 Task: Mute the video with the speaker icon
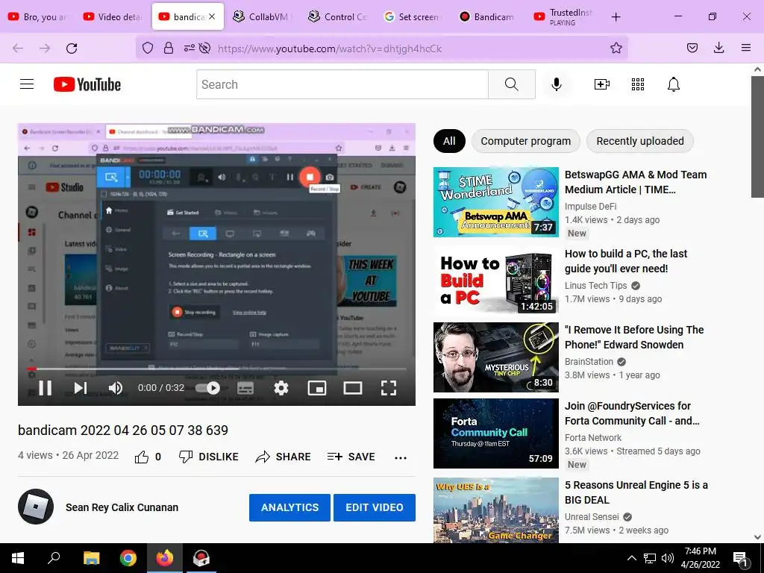pos(116,388)
